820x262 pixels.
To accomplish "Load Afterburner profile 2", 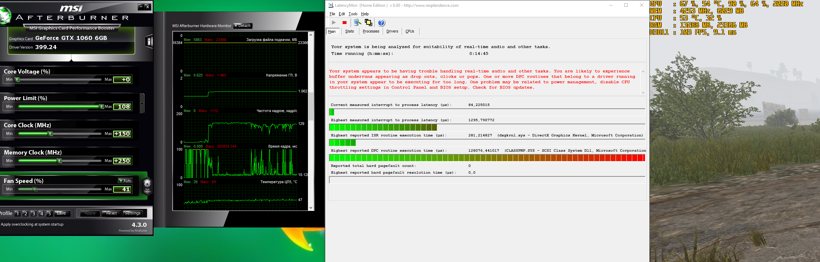I will point(25,213).
